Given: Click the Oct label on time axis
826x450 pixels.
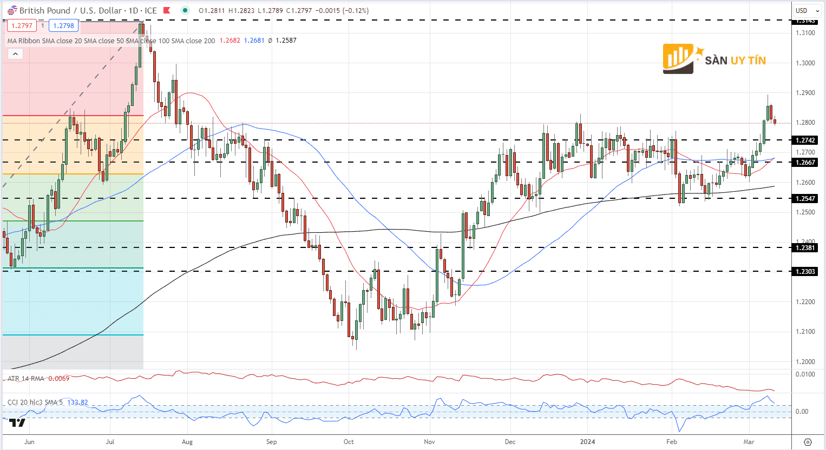Looking at the screenshot, I should tap(349, 442).
